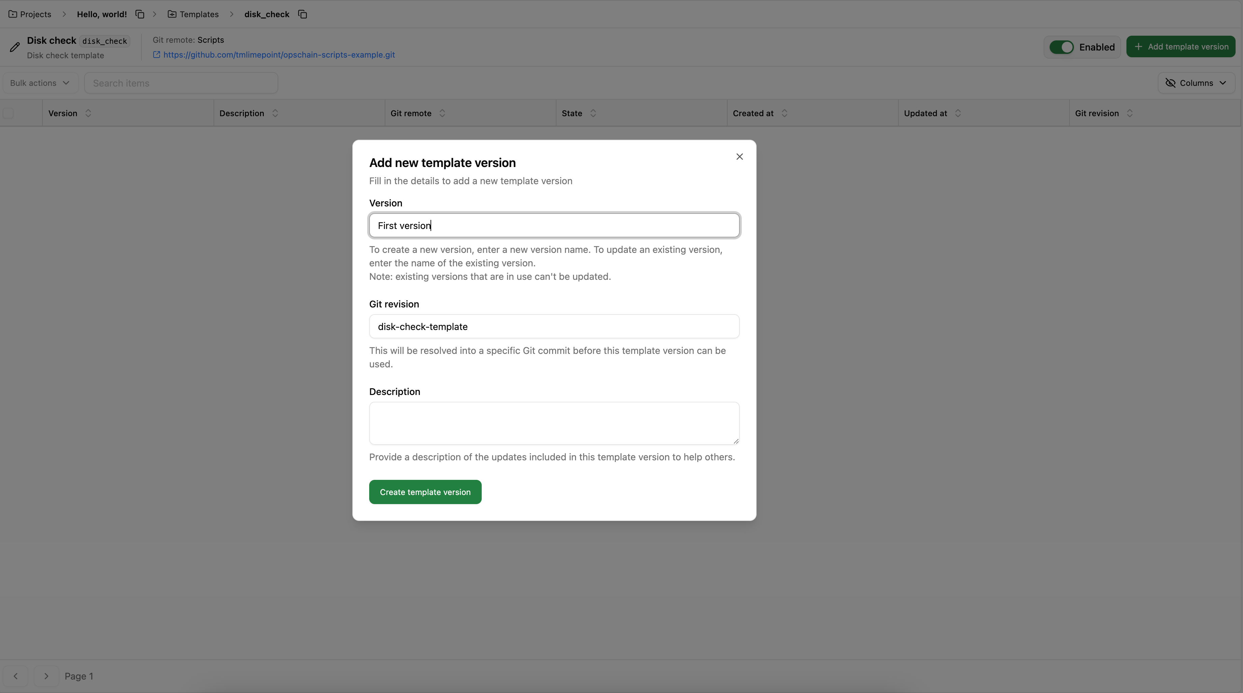
Task: Click the Templates folder icon in the breadcrumb
Action: coord(172,14)
